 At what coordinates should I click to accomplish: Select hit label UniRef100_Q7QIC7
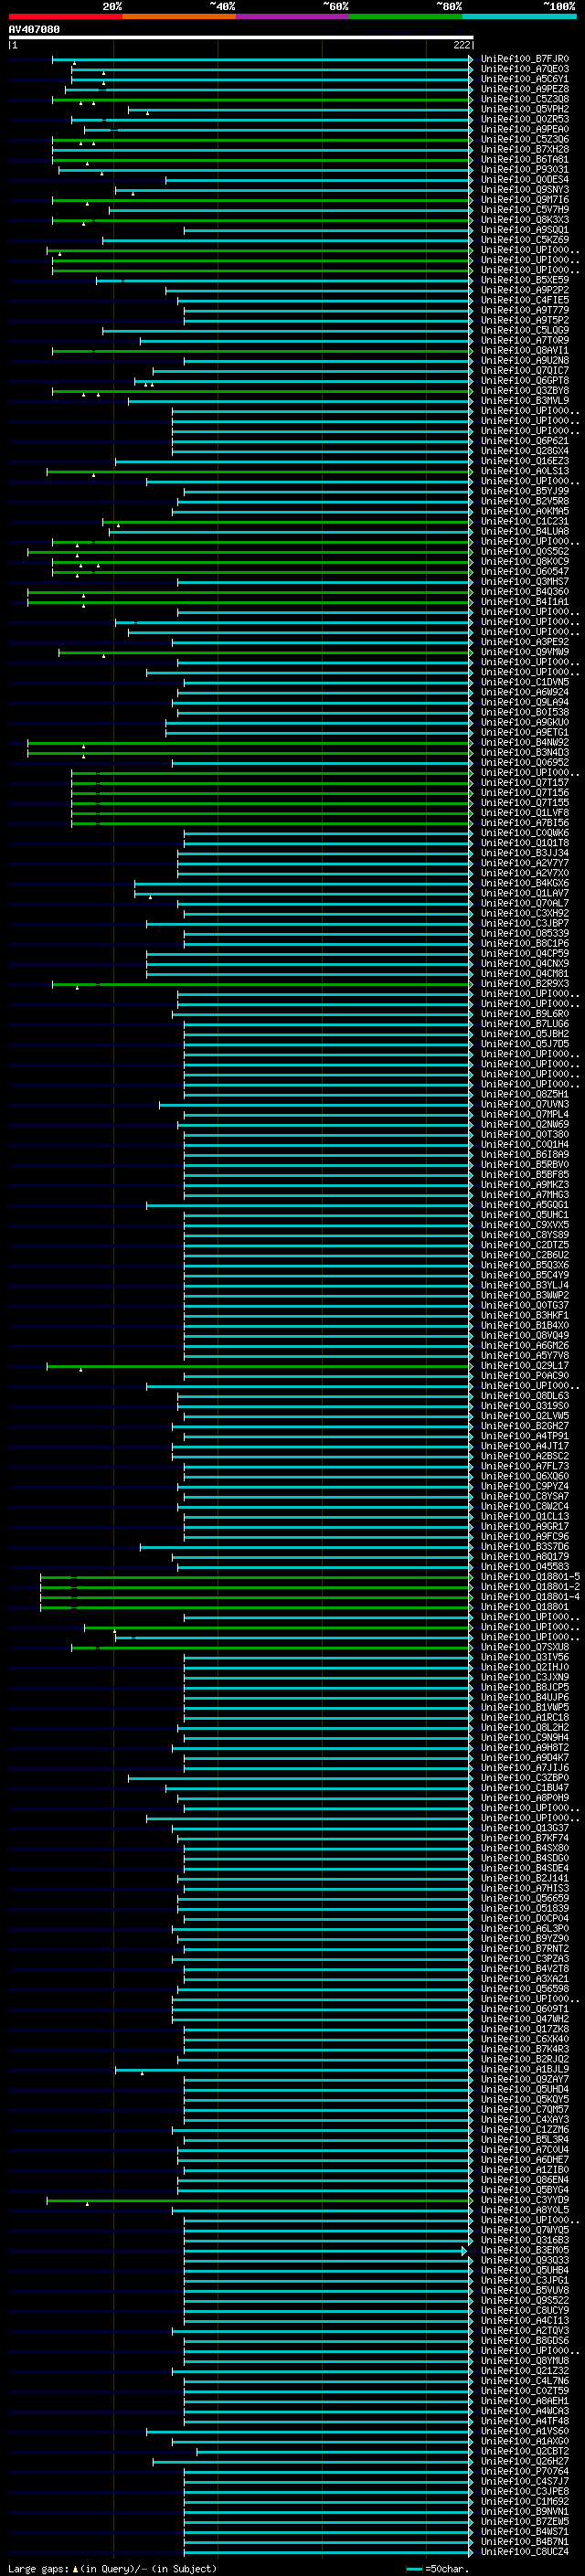(x=524, y=371)
